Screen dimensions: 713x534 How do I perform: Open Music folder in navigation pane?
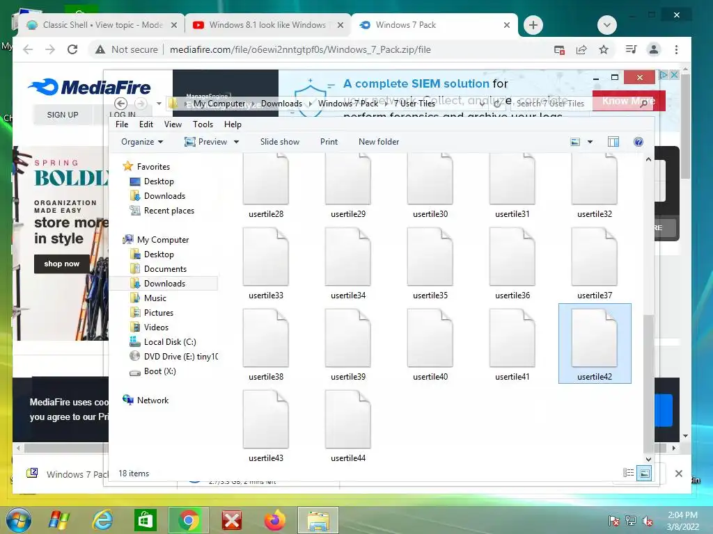[x=155, y=298]
